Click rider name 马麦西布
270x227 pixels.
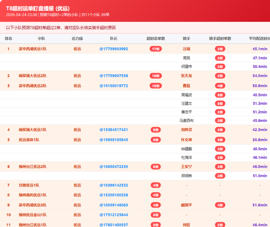186,121
